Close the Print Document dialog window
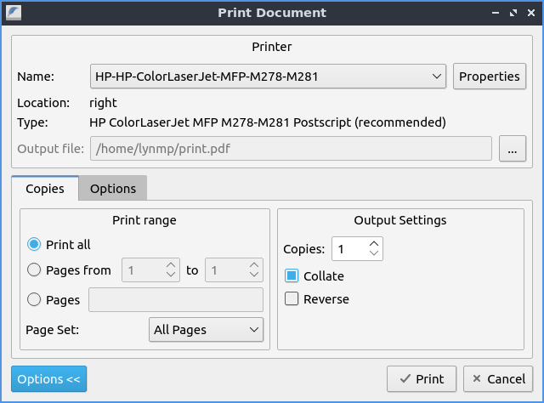544x403 pixels. [530, 13]
